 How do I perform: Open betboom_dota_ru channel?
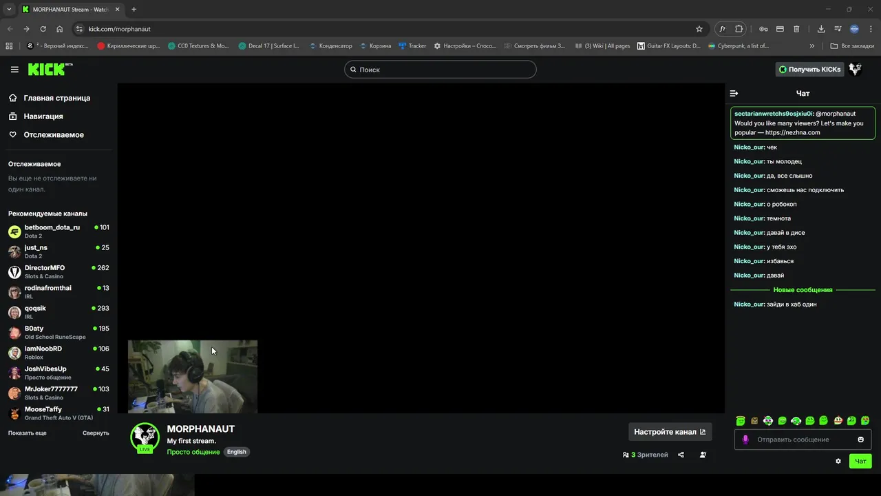coord(59,231)
